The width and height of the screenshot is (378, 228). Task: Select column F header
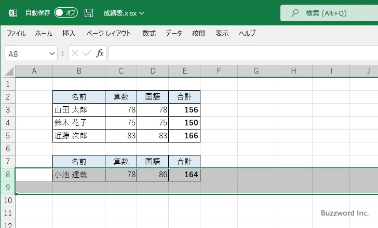pyautogui.click(x=219, y=71)
